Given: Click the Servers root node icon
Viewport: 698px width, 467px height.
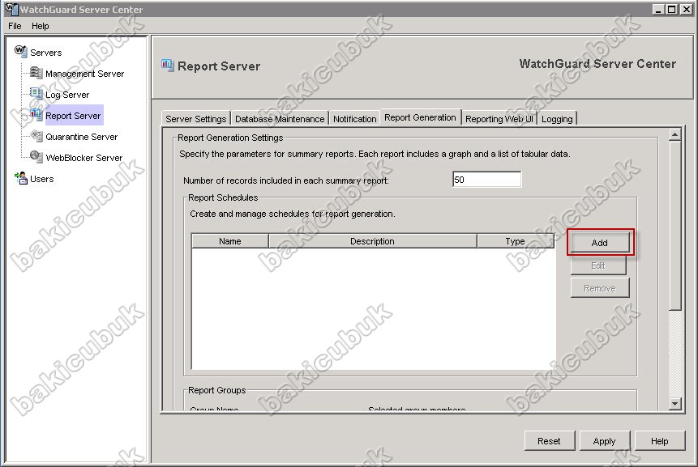Looking at the screenshot, I should pyautogui.click(x=20, y=51).
